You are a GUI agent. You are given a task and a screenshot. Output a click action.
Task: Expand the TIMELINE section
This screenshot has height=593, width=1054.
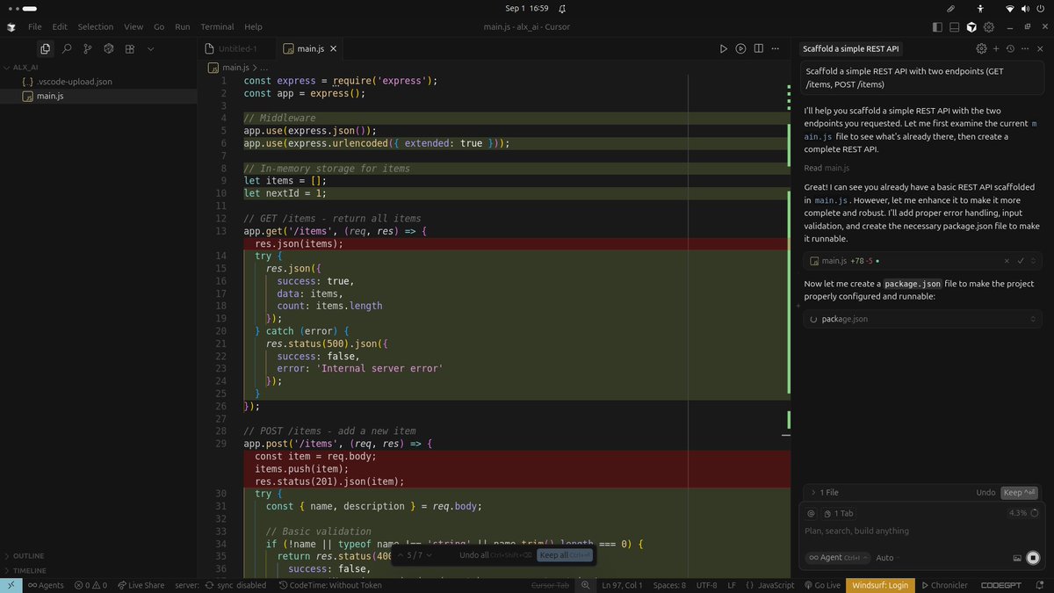pyautogui.click(x=29, y=570)
